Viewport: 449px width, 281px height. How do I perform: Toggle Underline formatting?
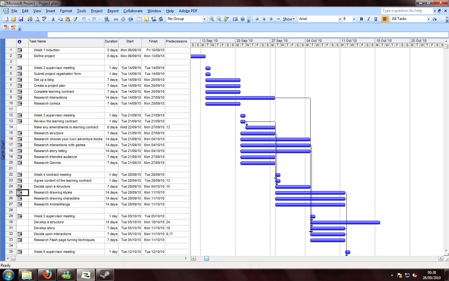coord(376,19)
